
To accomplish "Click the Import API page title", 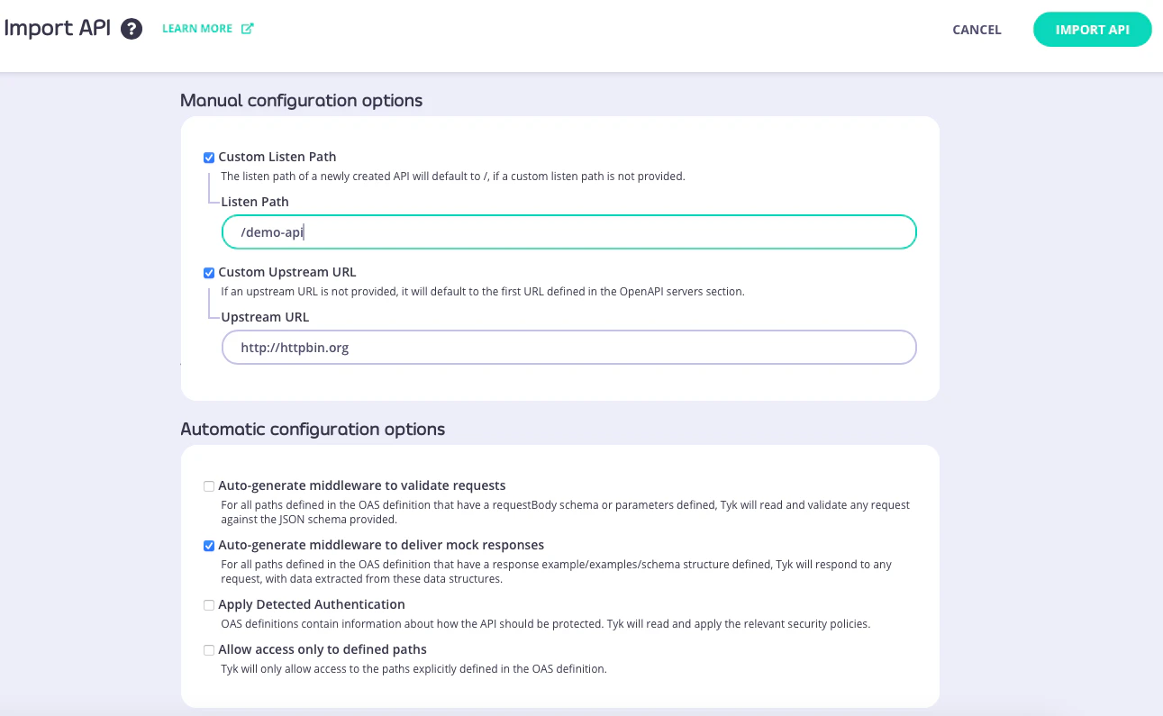I will coord(56,28).
